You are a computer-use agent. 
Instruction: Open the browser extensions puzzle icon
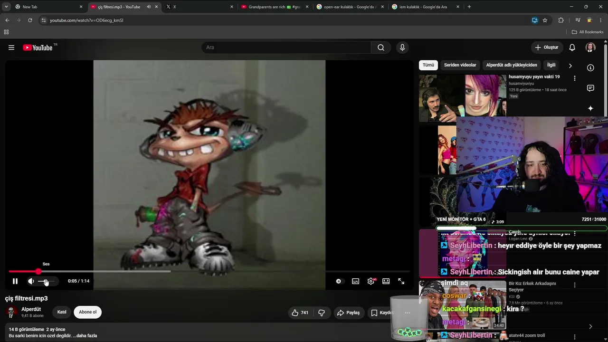[x=561, y=20]
